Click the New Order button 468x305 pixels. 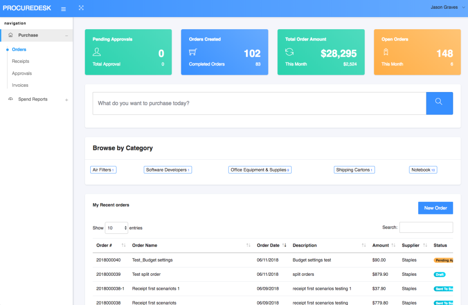tap(435, 208)
